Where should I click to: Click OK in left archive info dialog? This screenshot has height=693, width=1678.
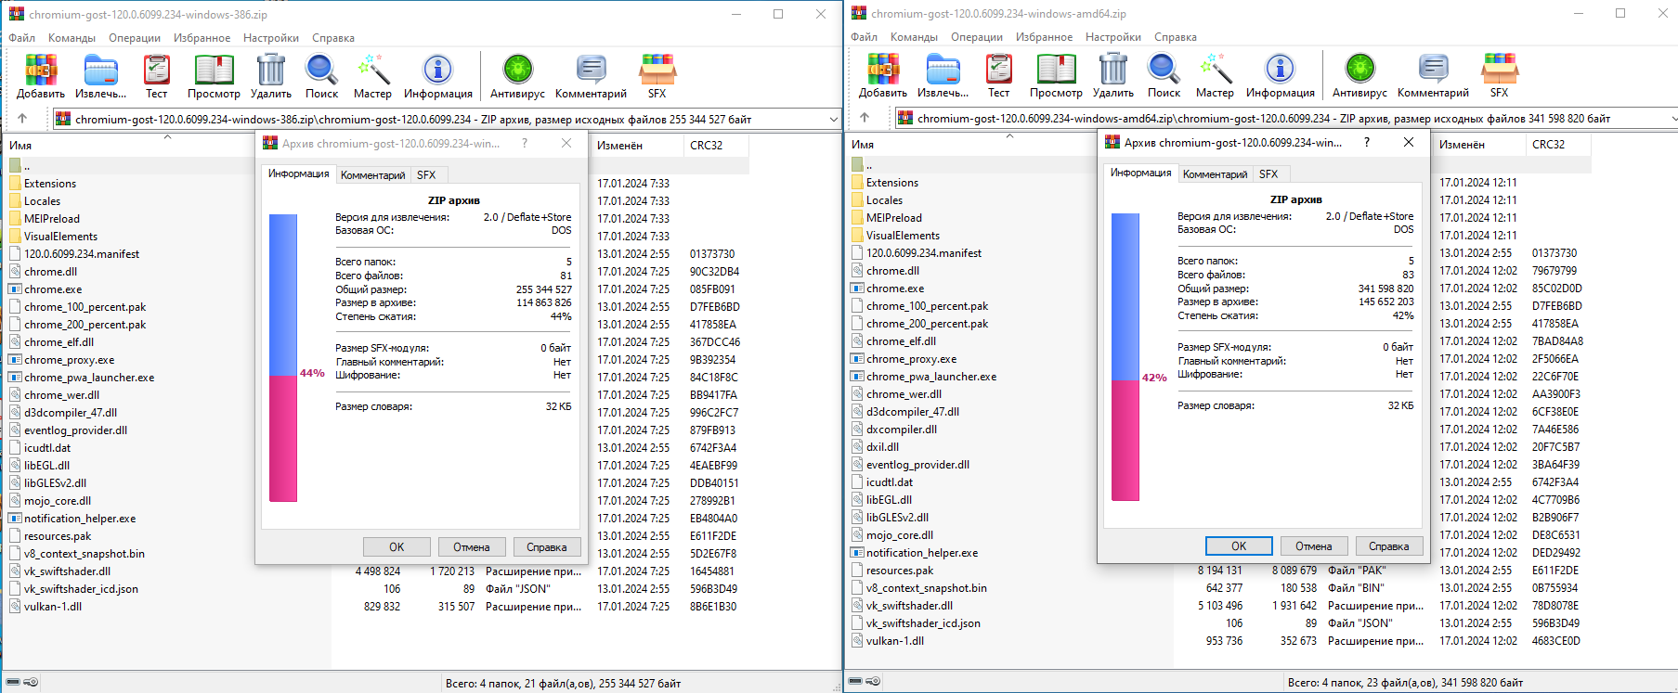397,547
